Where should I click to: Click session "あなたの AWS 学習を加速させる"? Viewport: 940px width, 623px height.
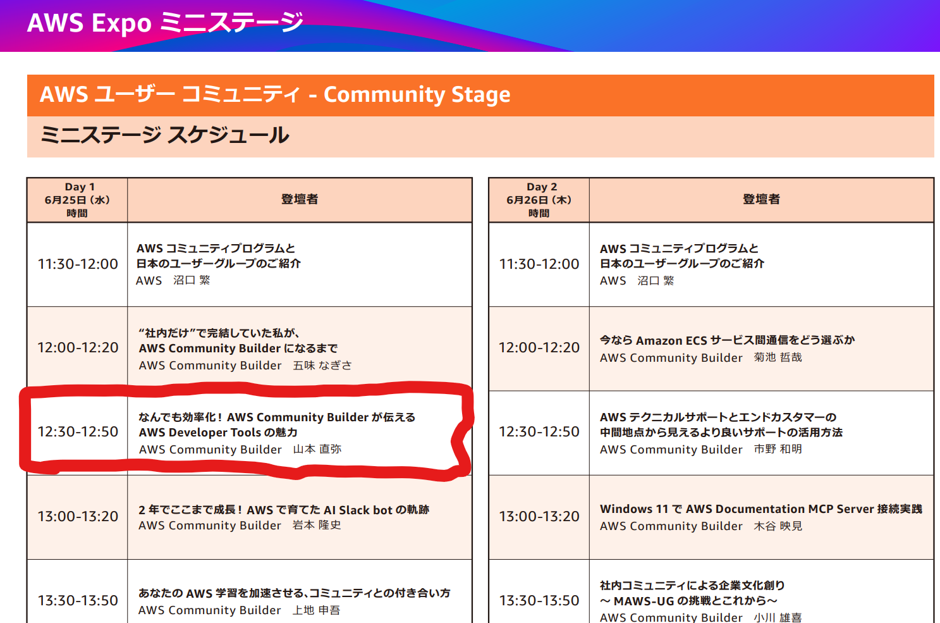coord(222,593)
